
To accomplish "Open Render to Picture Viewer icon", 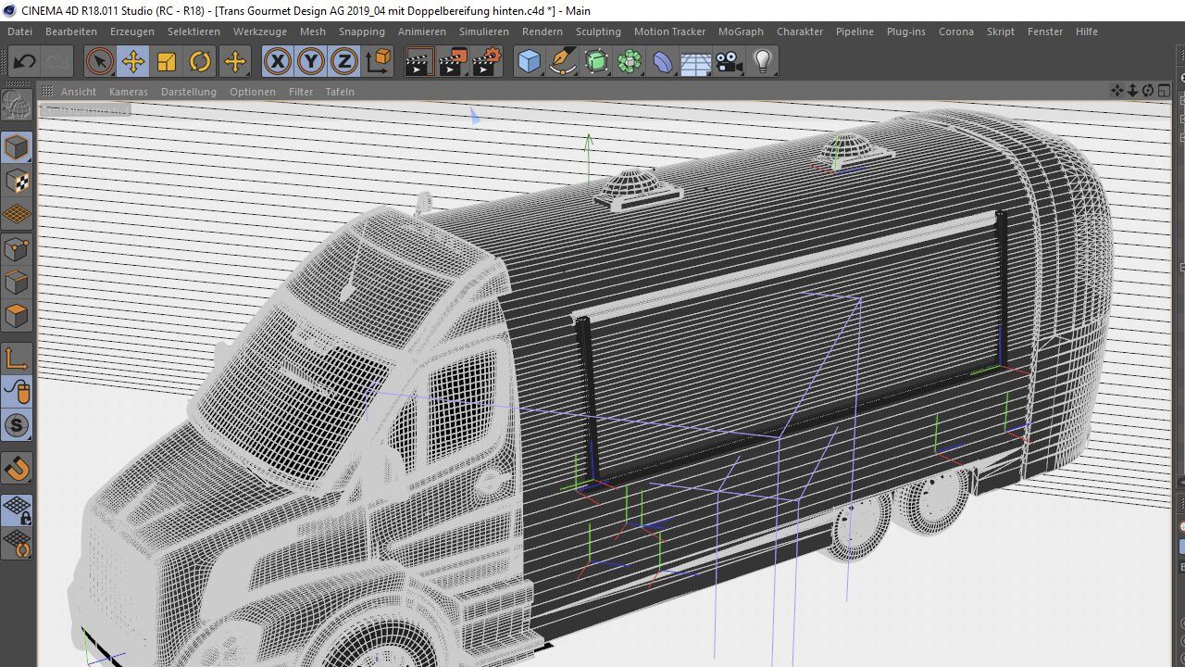I will tap(453, 62).
